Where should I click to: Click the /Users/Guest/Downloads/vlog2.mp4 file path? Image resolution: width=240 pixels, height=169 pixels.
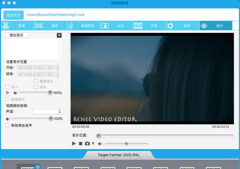(x=55, y=15)
